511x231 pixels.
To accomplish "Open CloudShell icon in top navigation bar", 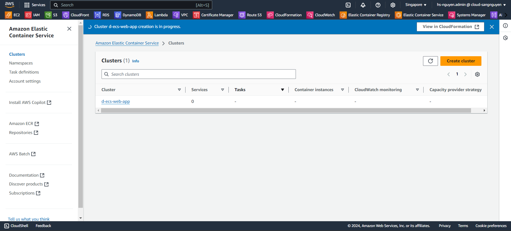I will pos(348,5).
